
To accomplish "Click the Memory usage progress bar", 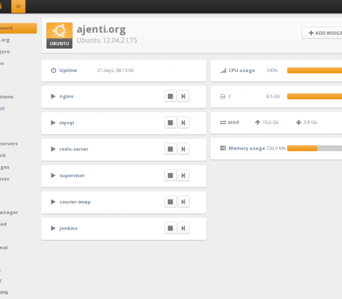I will click(315, 148).
